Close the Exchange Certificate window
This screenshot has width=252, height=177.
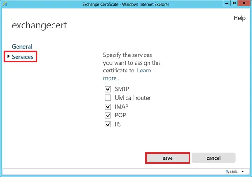tap(244, 3)
